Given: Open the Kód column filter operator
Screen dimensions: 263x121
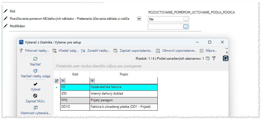Looking at the screenshot, I should point(63,81).
